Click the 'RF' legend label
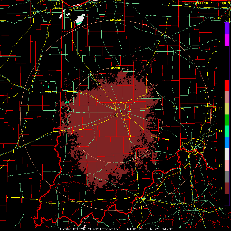 pos(220,29)
